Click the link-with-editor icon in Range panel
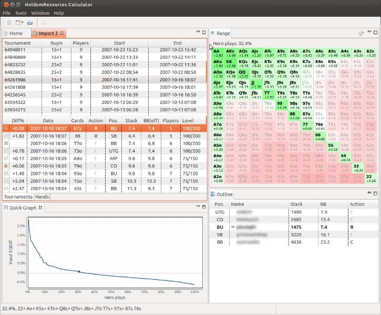 (x=362, y=33)
